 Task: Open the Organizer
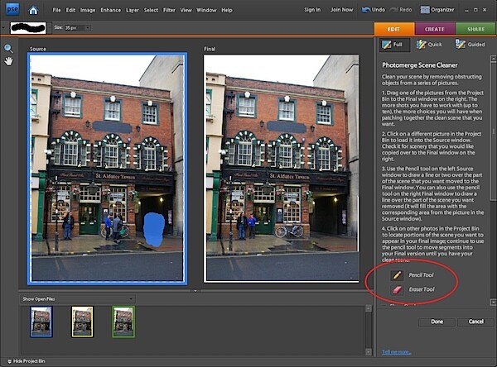point(437,10)
